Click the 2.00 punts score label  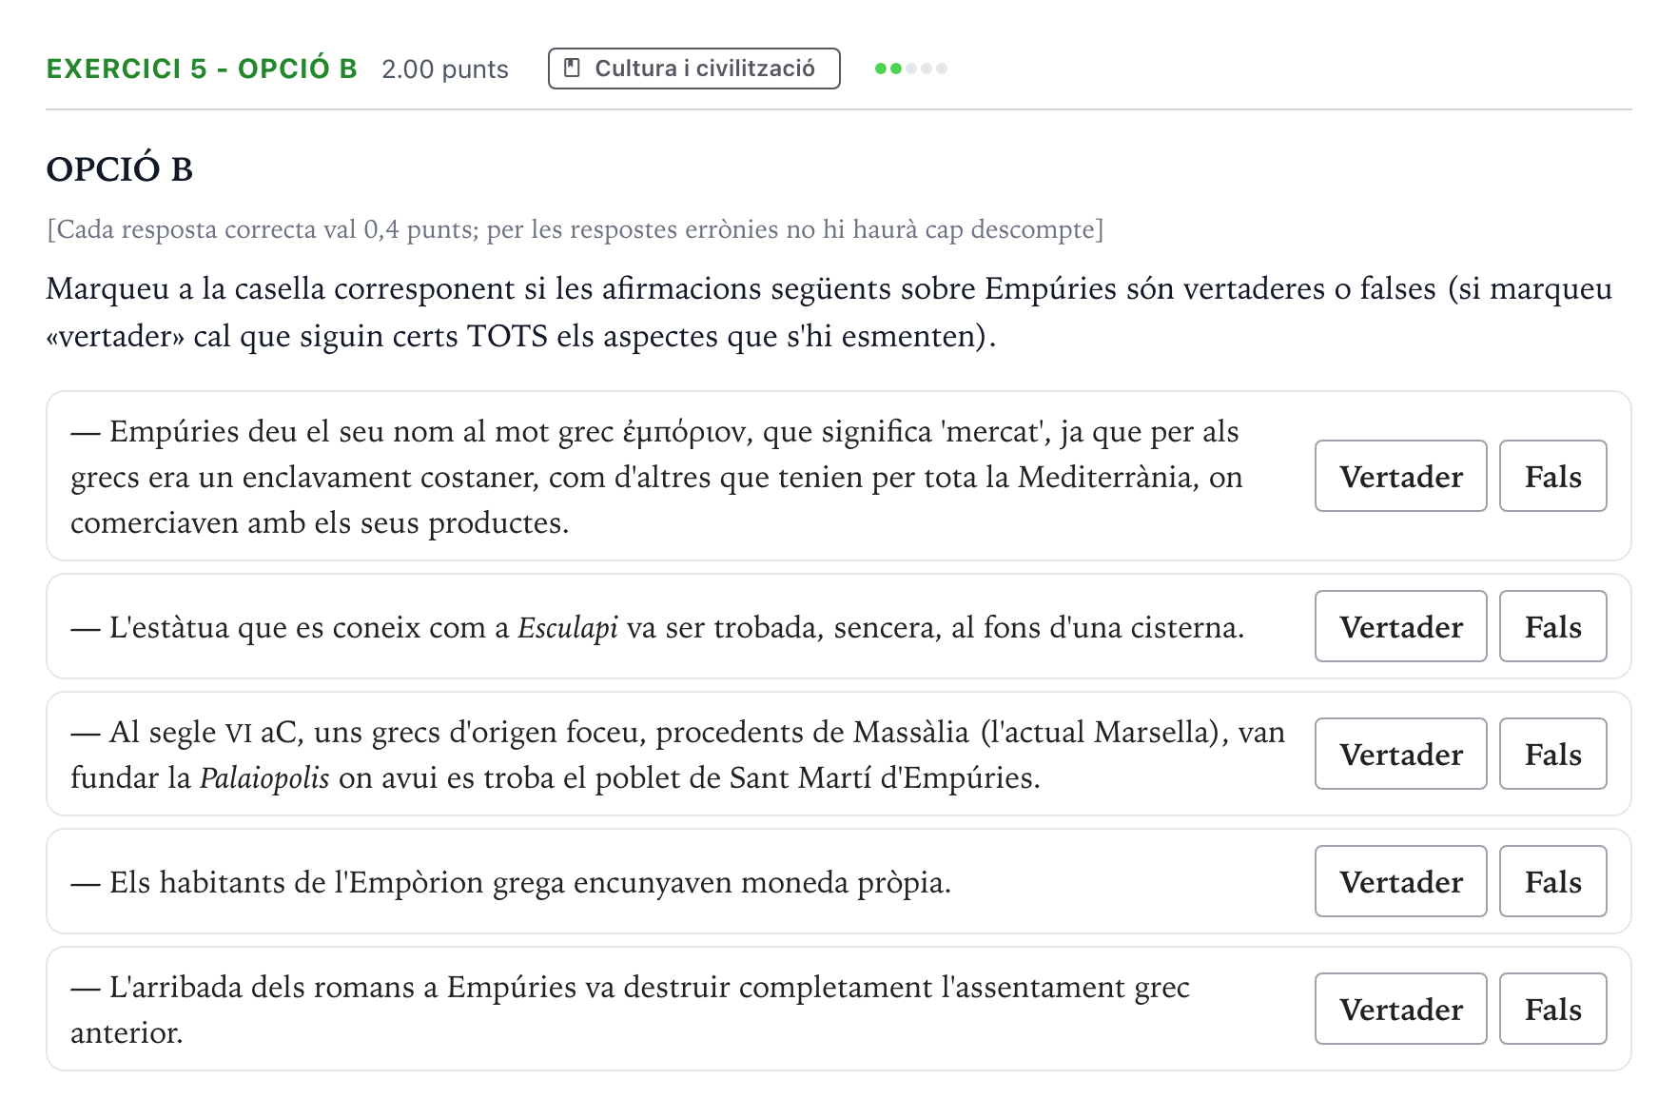[x=445, y=69]
